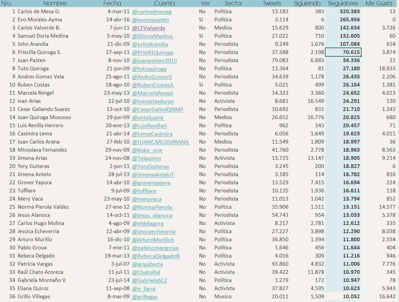Follow the @JohnArandia hyperlink
The image size is (399, 302).
[150, 44]
